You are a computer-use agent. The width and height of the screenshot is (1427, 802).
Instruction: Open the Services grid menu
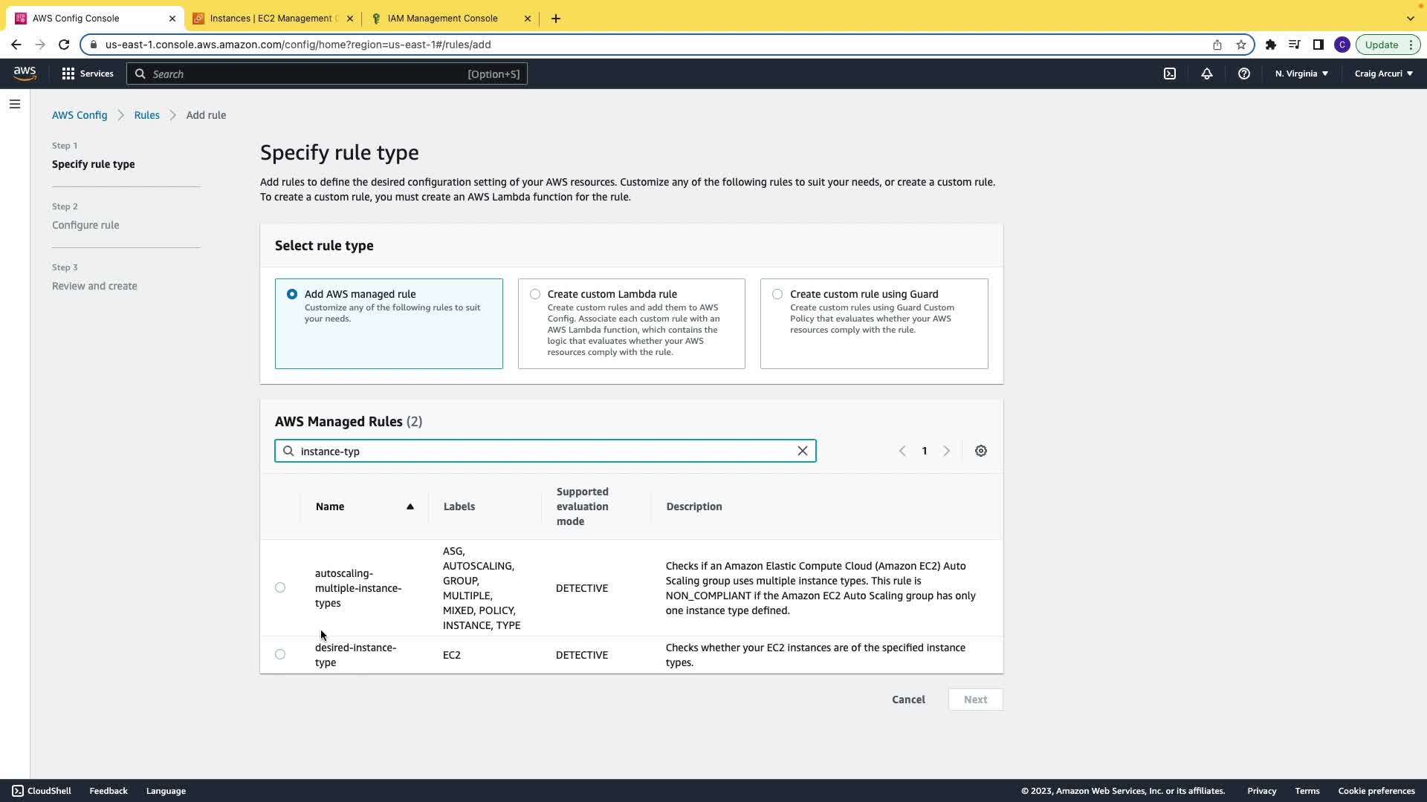[x=88, y=74]
